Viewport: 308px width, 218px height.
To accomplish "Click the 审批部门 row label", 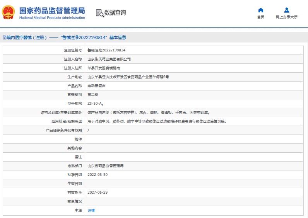I will 74,166.
